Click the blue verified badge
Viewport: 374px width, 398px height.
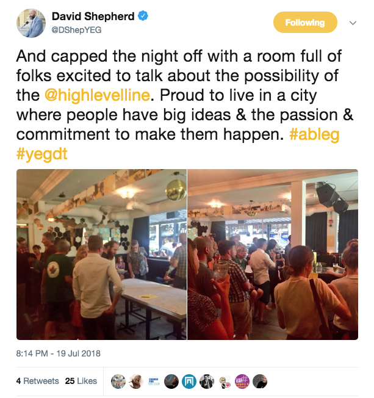click(143, 16)
